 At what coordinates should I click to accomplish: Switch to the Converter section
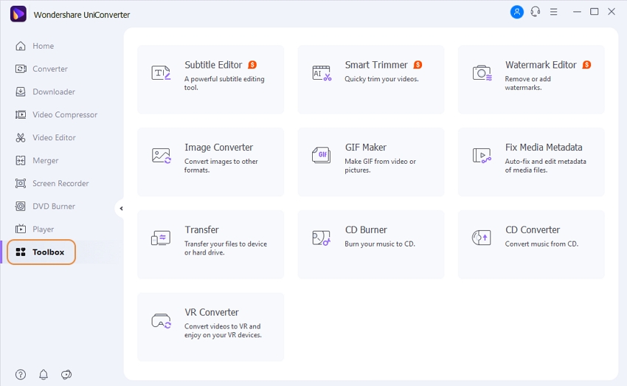point(49,69)
